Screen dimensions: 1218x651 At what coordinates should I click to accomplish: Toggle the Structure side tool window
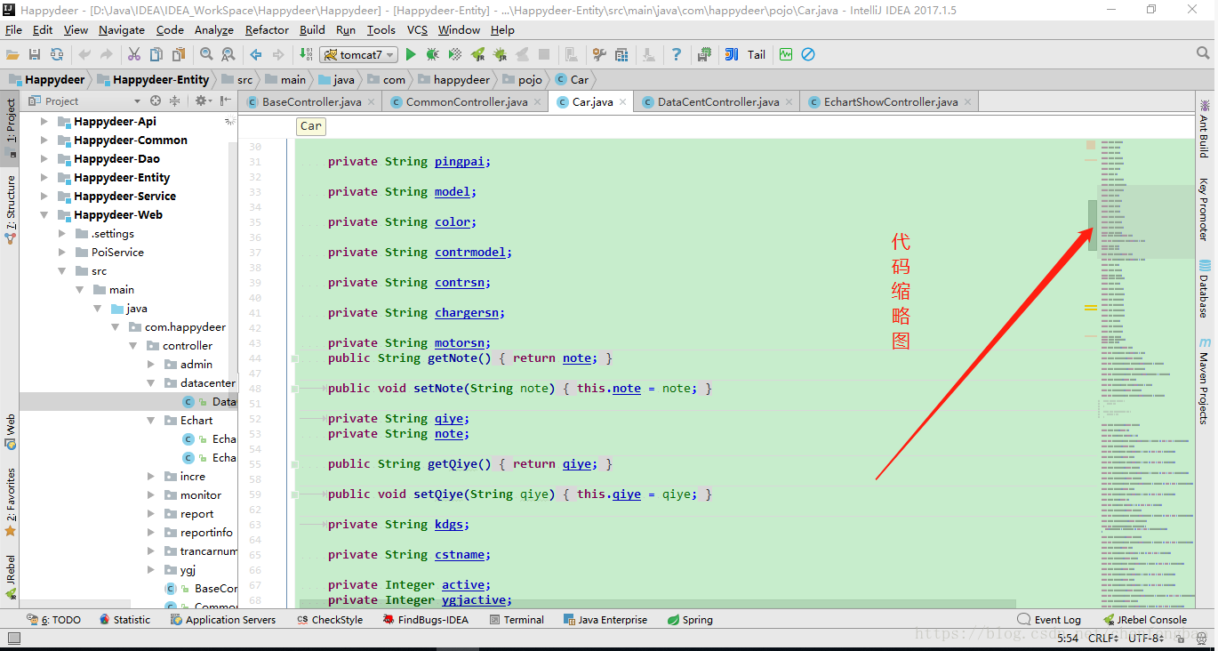[11, 210]
